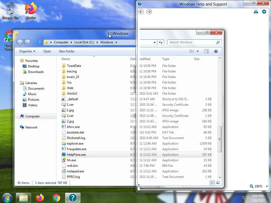
Task: Open the Videos library
Action: click(x=33, y=105)
